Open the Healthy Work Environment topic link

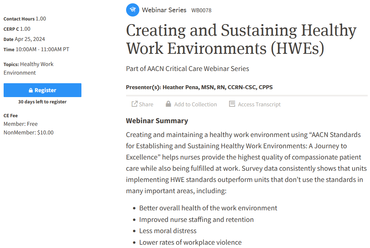click(36, 64)
